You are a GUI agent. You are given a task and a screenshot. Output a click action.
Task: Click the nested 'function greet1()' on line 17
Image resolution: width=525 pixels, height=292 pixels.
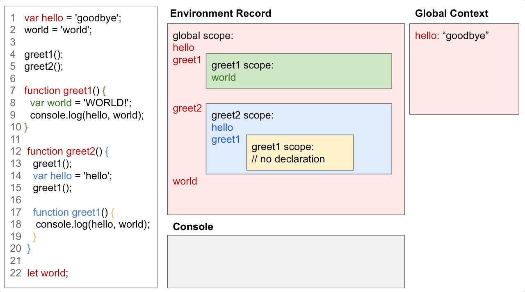70,212
